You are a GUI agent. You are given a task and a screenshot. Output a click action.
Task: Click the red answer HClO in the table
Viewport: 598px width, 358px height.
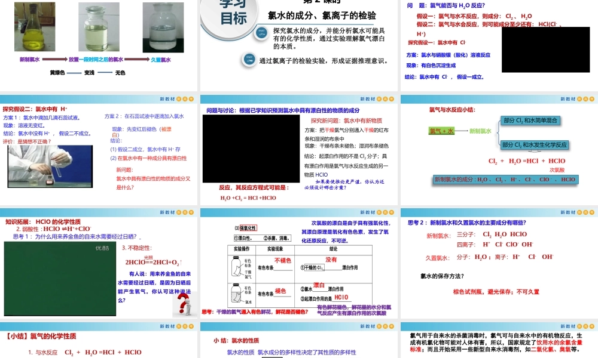coord(341,297)
